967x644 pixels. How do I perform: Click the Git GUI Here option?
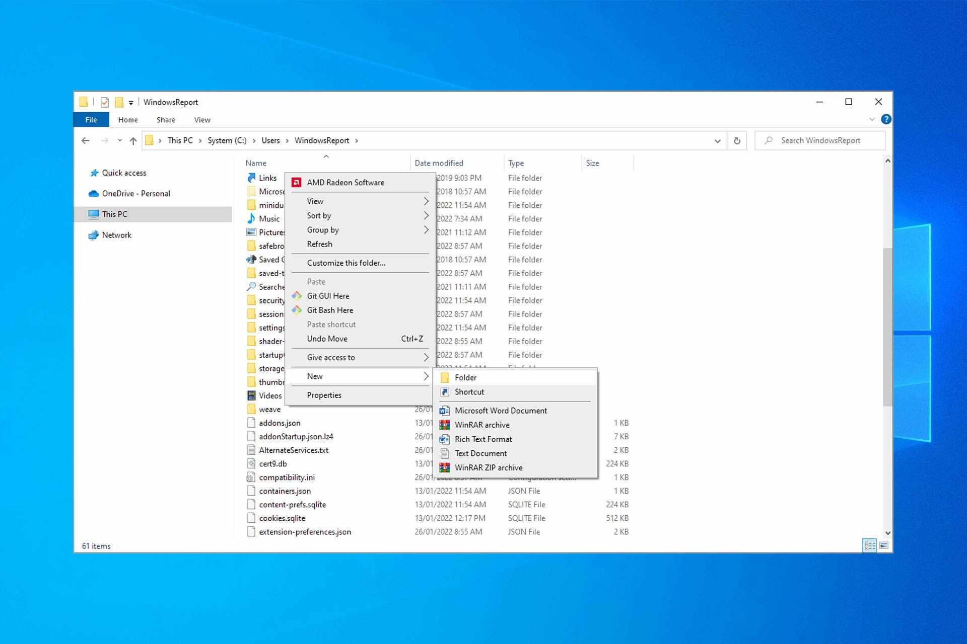tap(328, 295)
